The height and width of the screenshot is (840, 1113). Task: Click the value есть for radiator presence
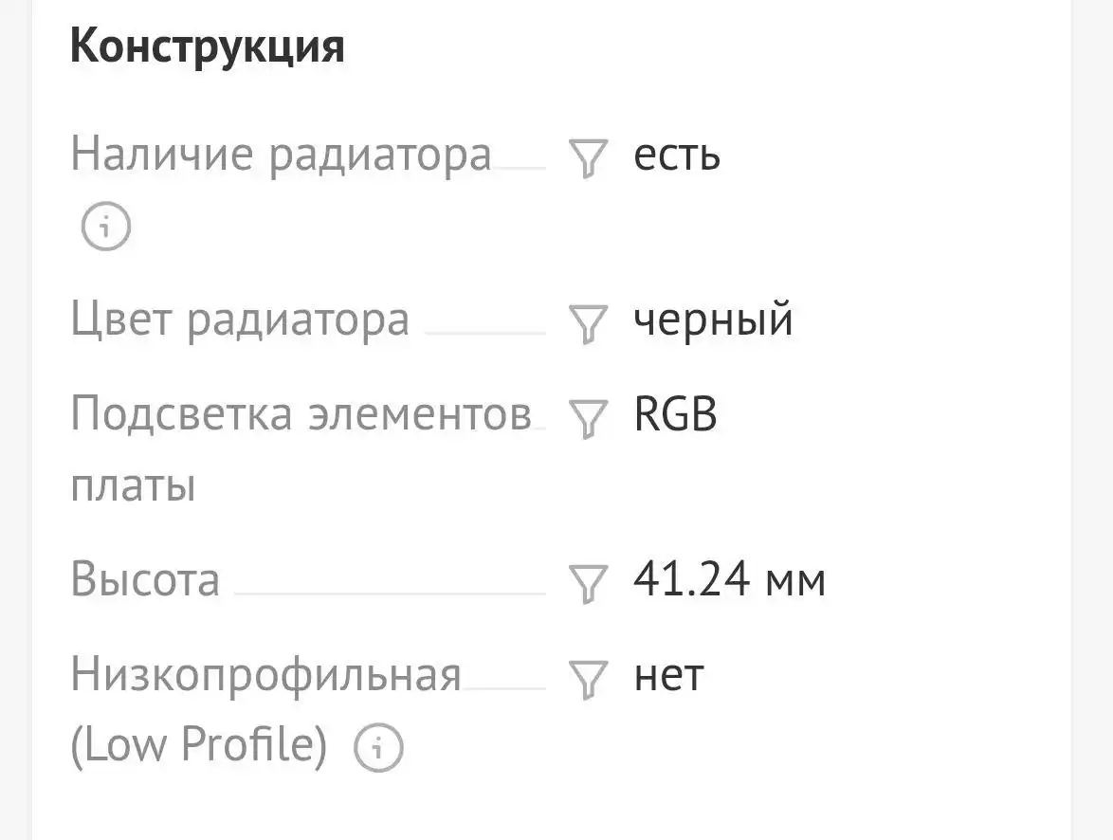pyautogui.click(x=677, y=157)
